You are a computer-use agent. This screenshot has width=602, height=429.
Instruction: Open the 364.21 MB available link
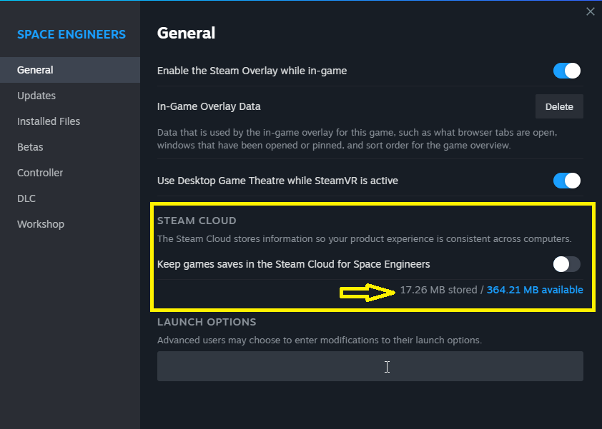(x=535, y=290)
